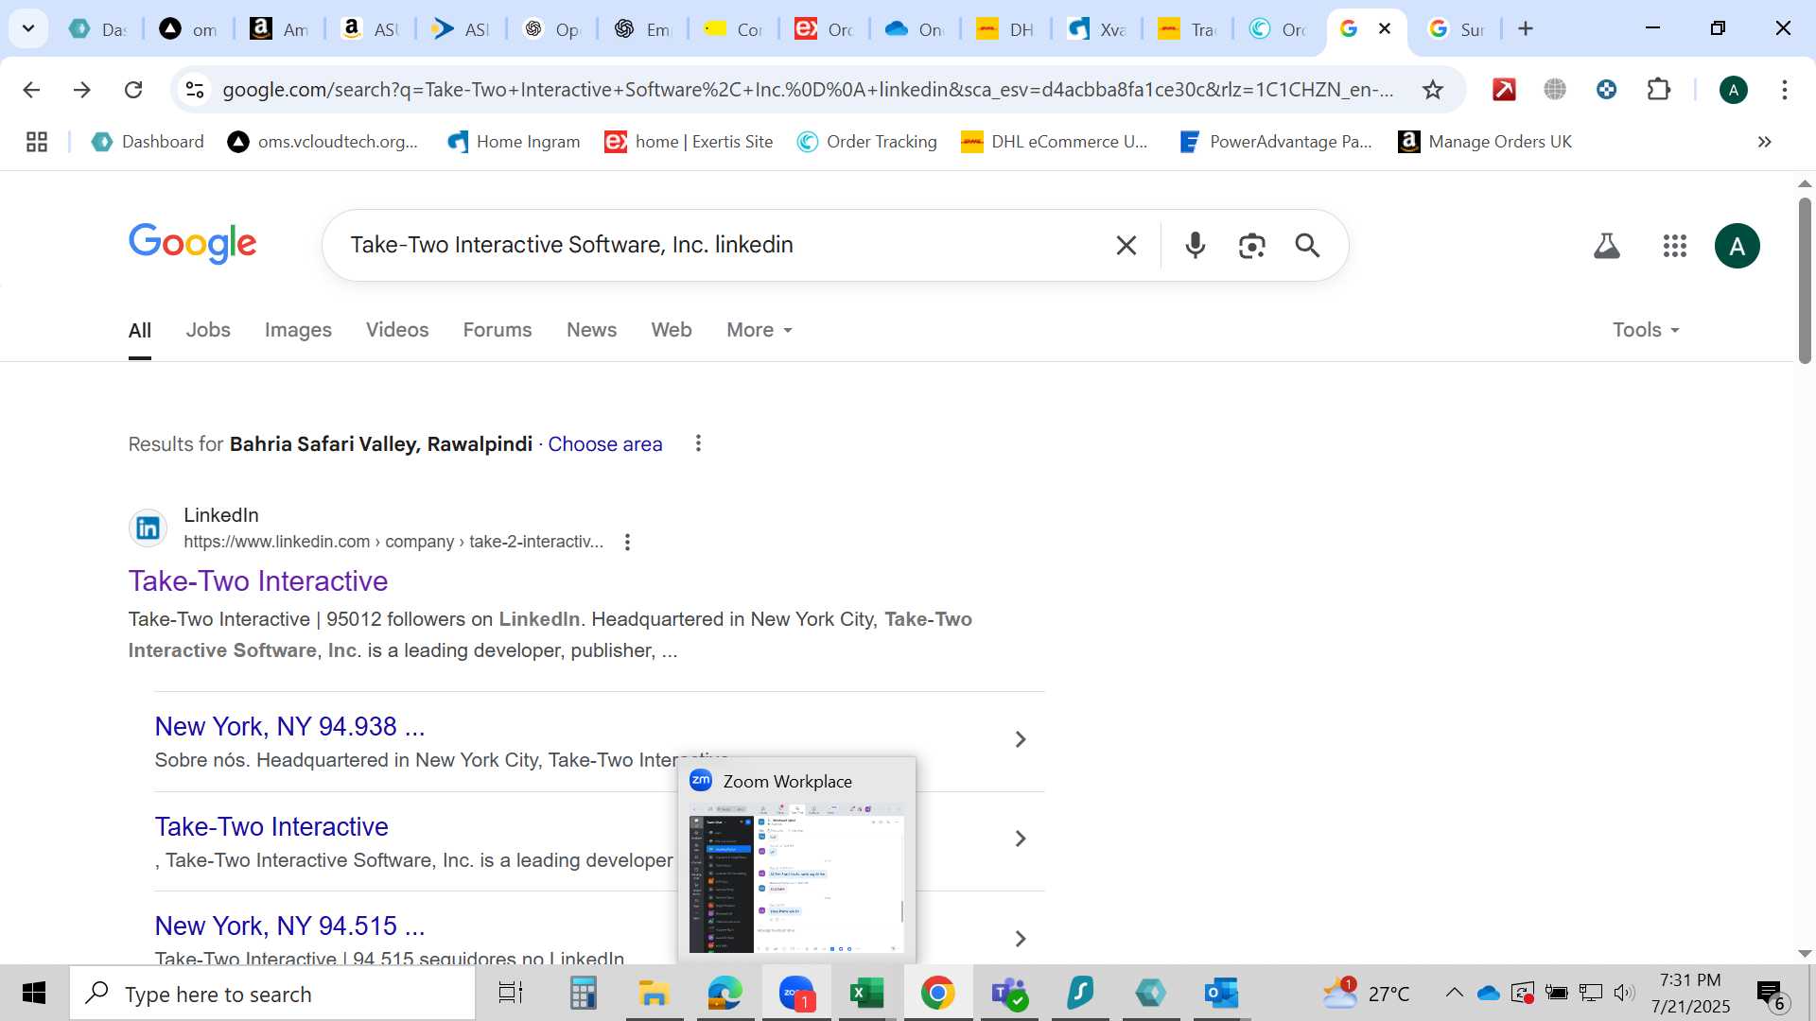The width and height of the screenshot is (1816, 1021).
Task: Click the magnifier search button
Action: (1307, 246)
